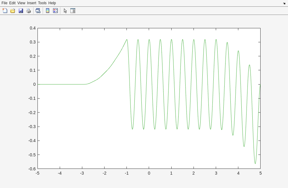The image size is (288, 188).
Task: Click the x-axis tick label 0
Action: pyautogui.click(x=149, y=173)
